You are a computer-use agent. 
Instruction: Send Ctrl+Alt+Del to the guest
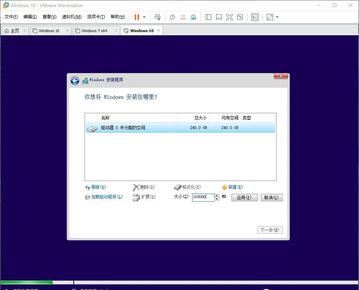point(157,17)
